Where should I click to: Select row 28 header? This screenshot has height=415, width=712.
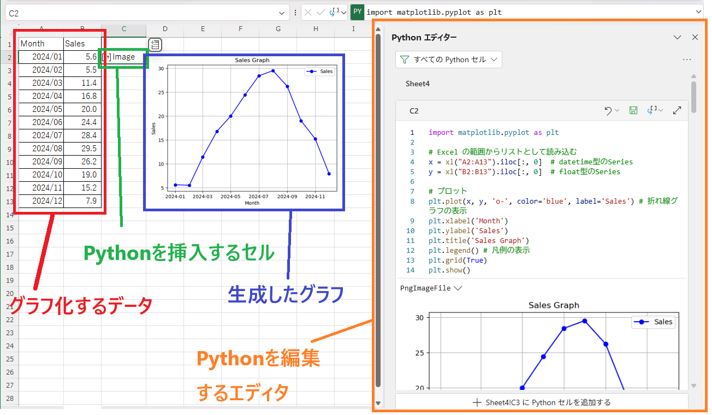click(x=9, y=398)
